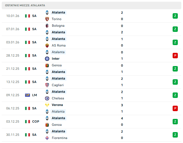Click the Champions League icon beside LM

pos(27,95)
